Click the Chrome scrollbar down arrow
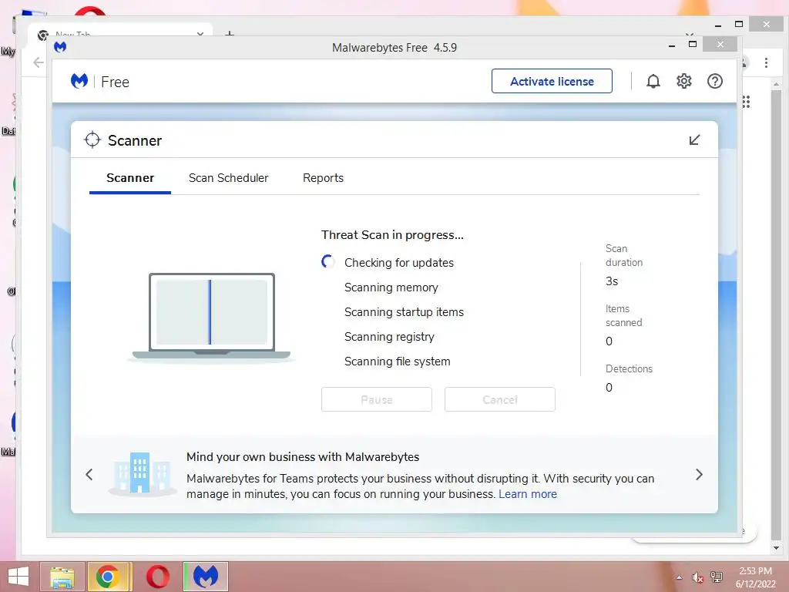789x592 pixels. (x=776, y=548)
